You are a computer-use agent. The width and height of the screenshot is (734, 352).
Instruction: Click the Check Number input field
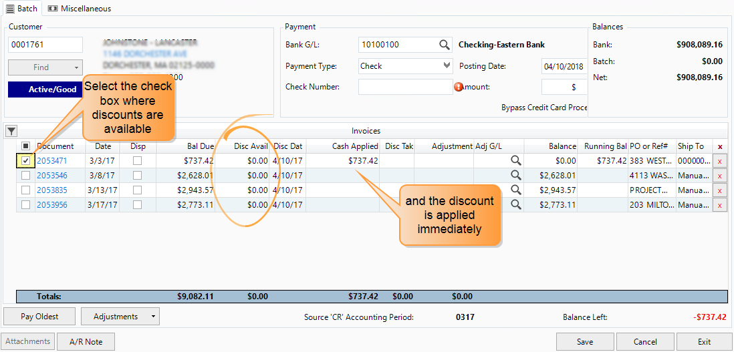(405, 87)
